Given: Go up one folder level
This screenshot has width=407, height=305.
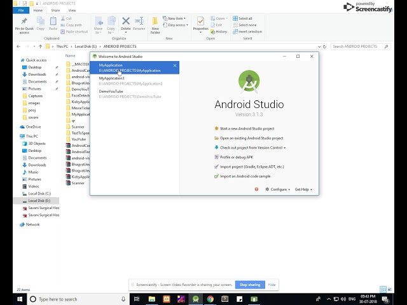Looking at the screenshot, I should coord(40,46).
